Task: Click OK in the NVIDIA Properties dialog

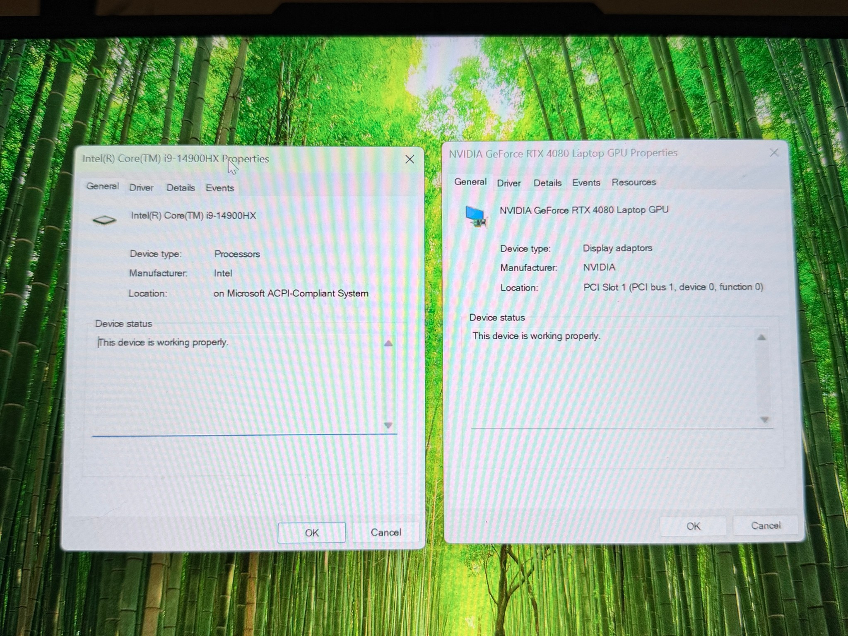Action: click(693, 526)
